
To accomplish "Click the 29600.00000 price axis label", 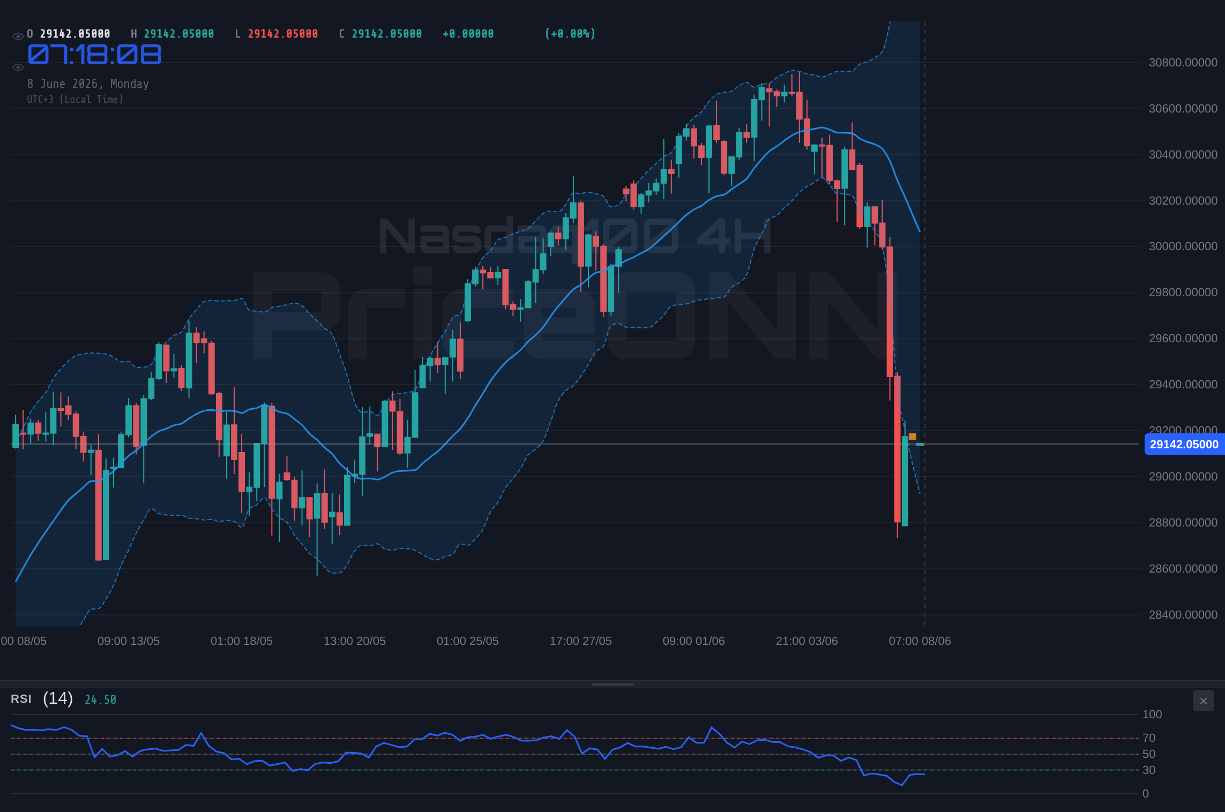I will (x=1183, y=339).
